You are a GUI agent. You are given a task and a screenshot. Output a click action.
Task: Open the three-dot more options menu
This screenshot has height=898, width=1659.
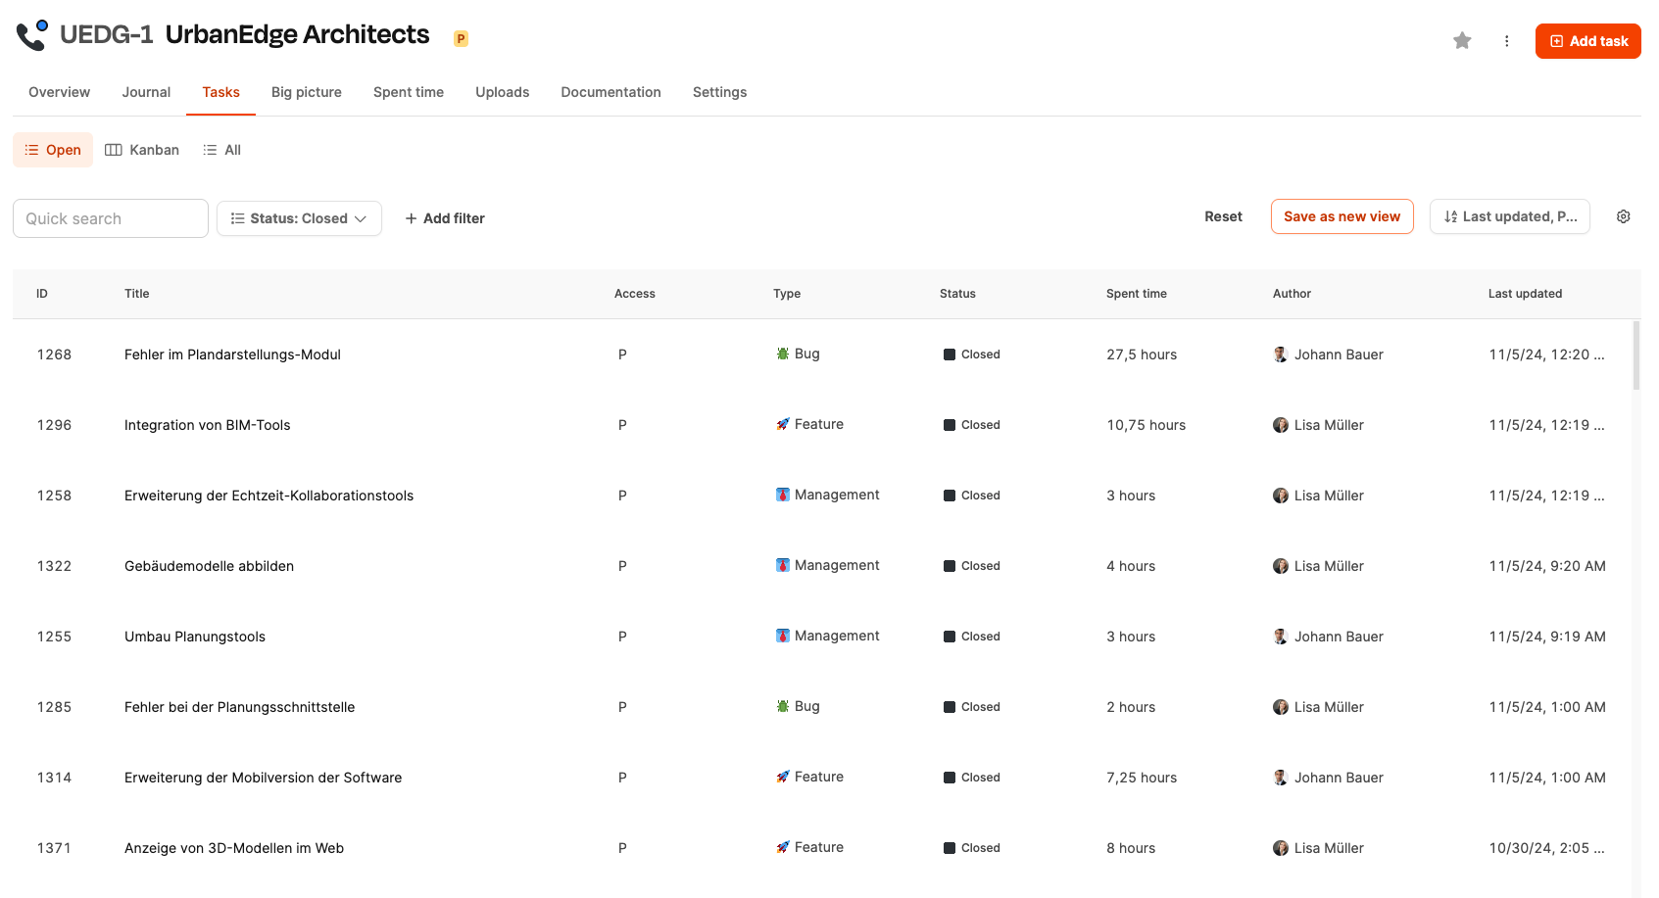pyautogui.click(x=1506, y=41)
